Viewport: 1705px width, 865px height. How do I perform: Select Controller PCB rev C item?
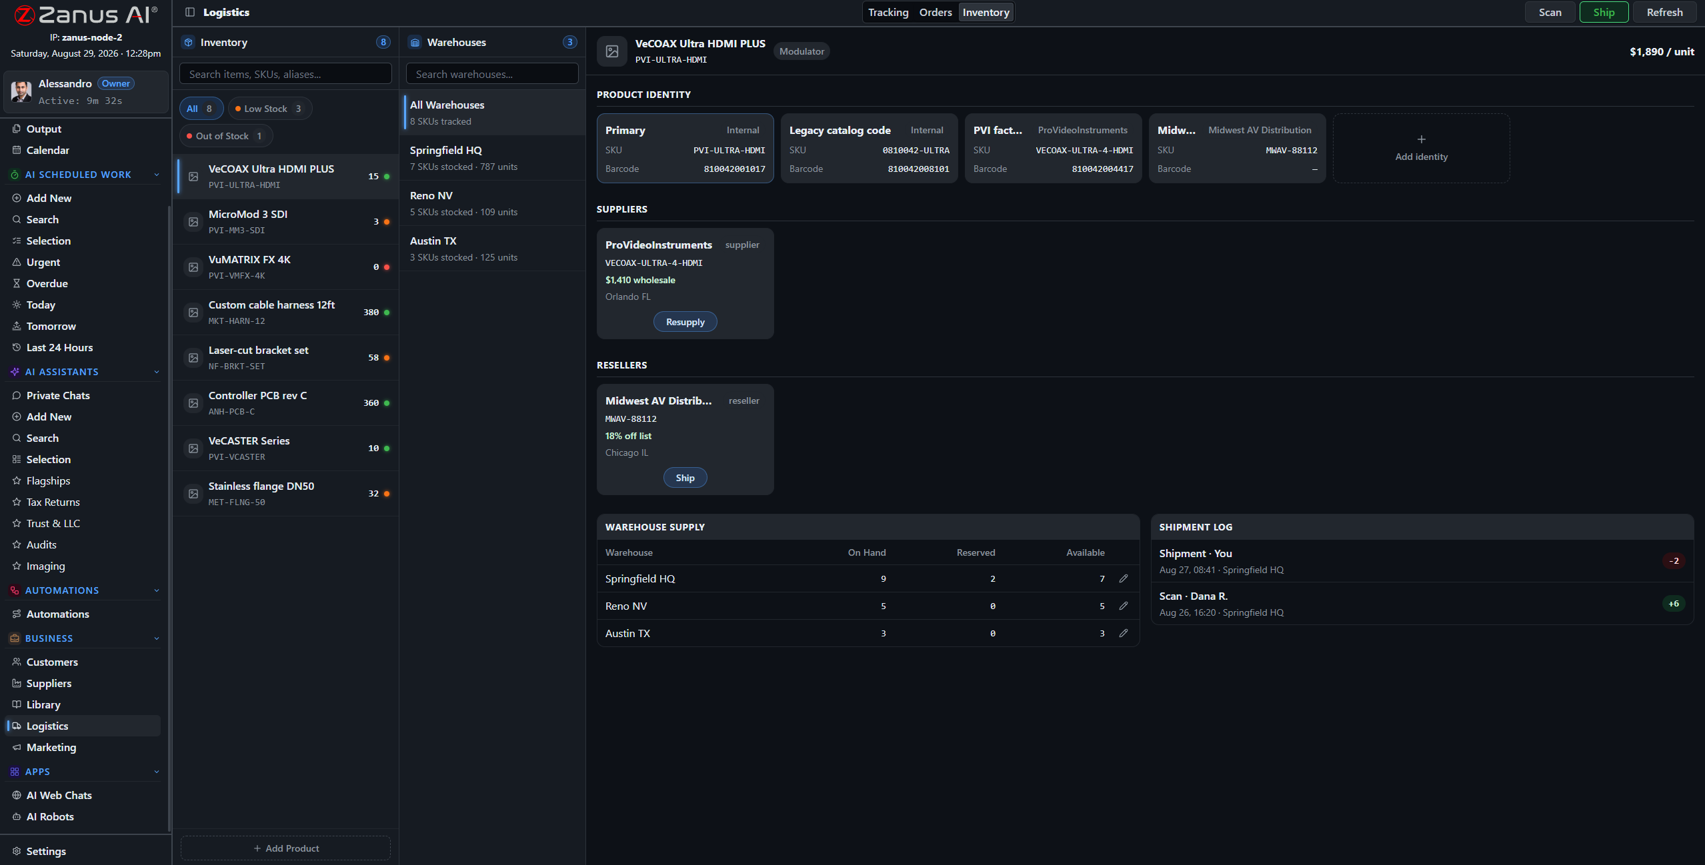pyautogui.click(x=286, y=403)
